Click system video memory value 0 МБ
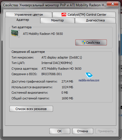 pos(65,93)
